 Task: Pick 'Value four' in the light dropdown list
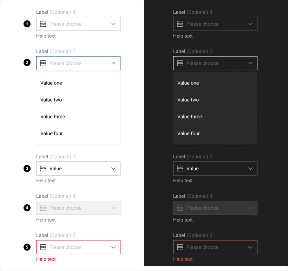[52, 133]
